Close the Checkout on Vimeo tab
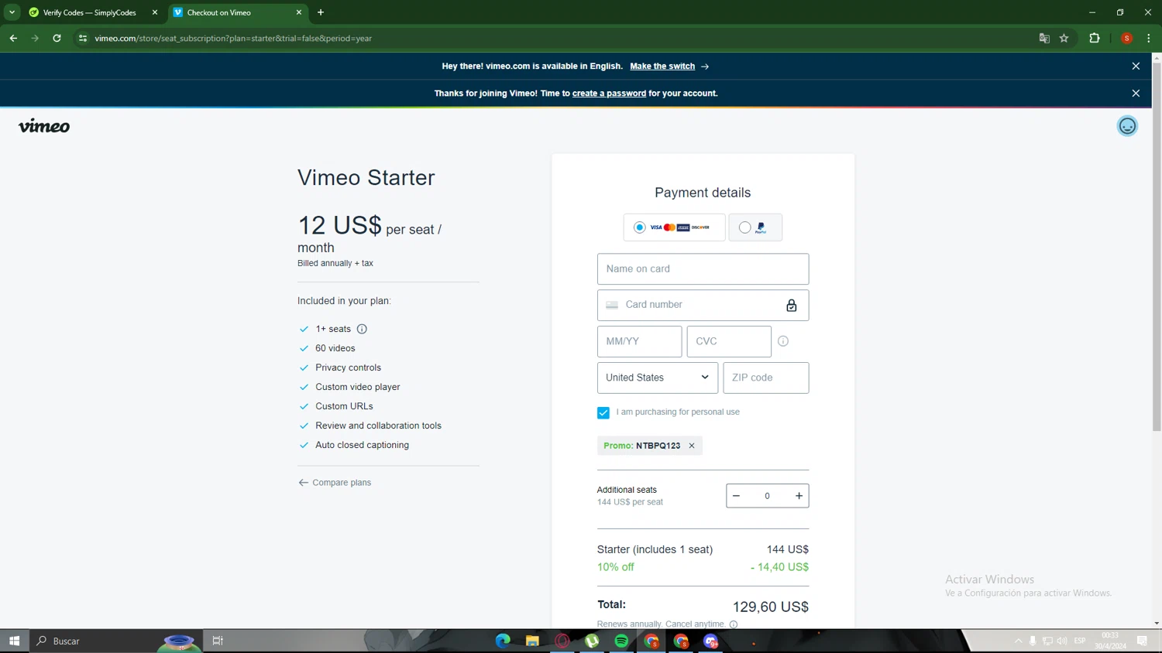Image resolution: width=1162 pixels, height=653 pixels. (299, 12)
